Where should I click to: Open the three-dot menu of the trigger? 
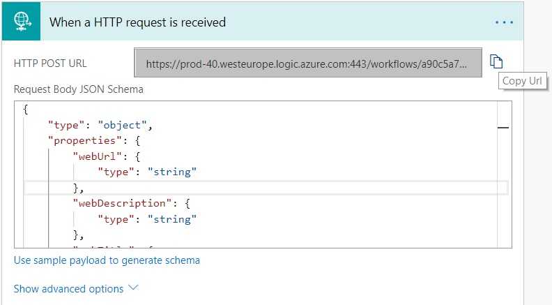pos(504,22)
